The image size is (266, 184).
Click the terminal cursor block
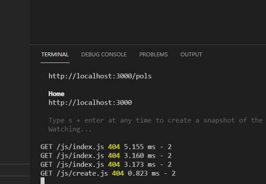[42, 180]
